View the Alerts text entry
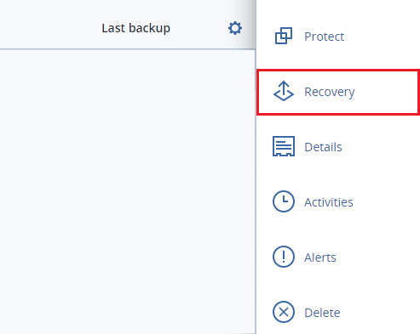The height and width of the screenshot is (334, 420). tap(320, 258)
